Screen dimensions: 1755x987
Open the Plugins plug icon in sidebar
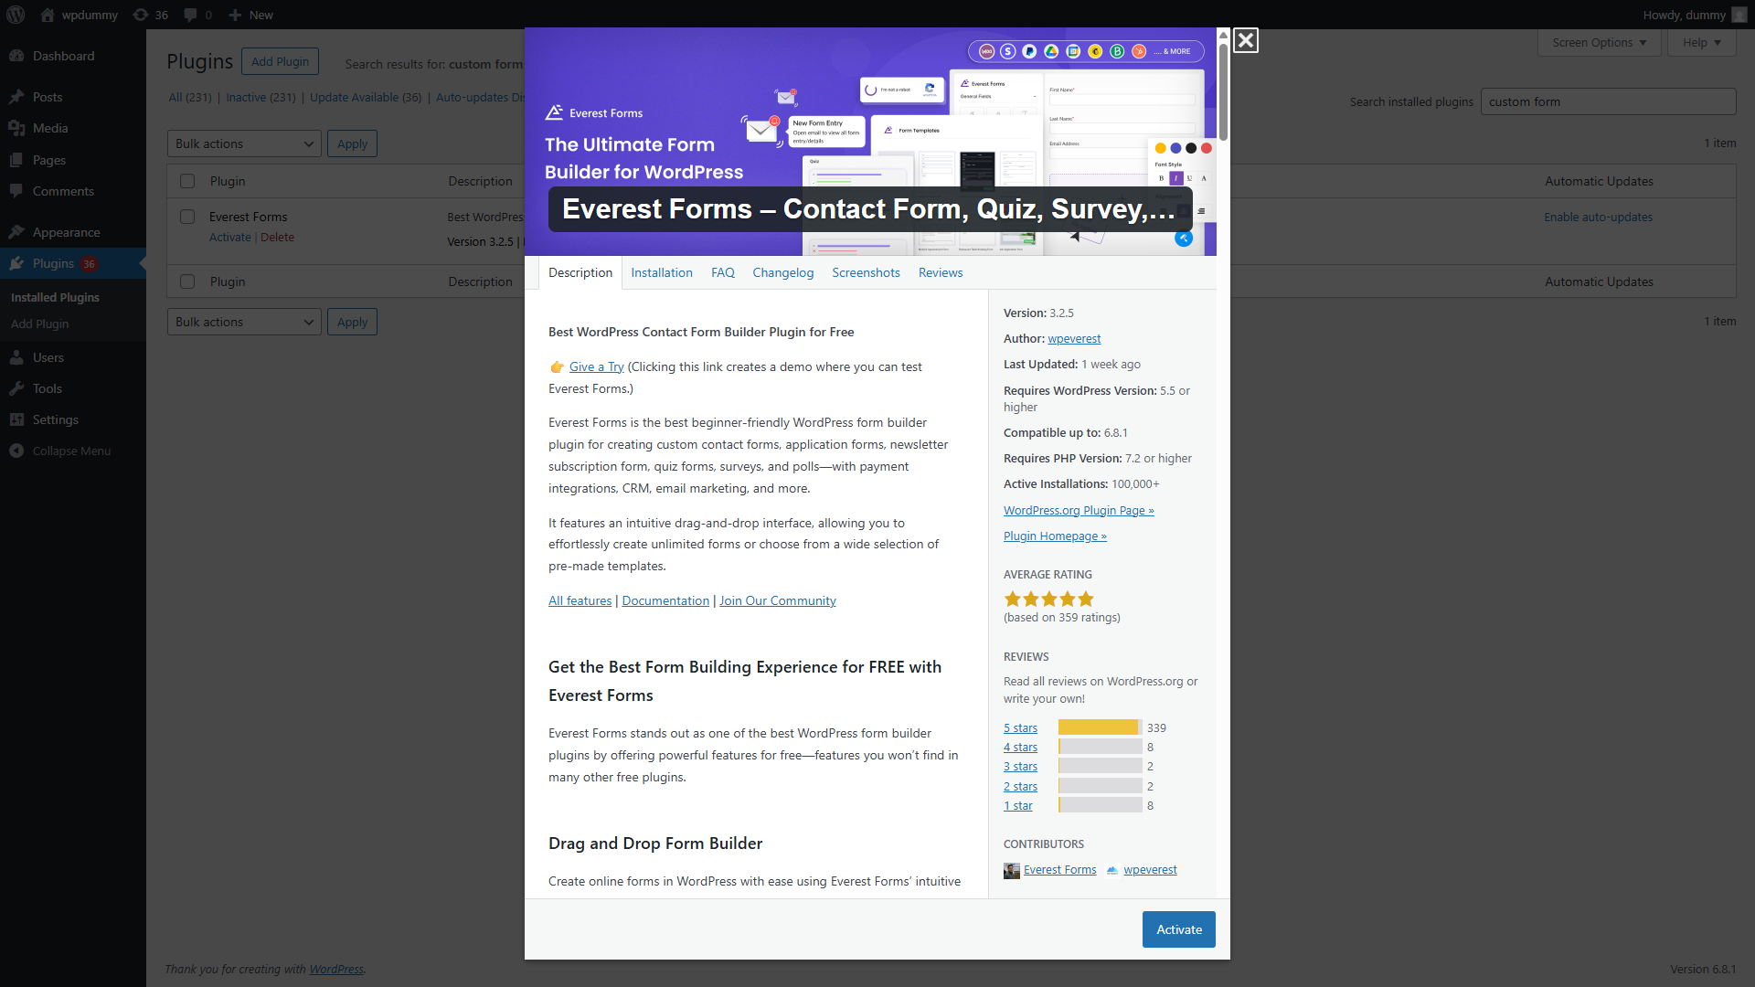tap(16, 263)
